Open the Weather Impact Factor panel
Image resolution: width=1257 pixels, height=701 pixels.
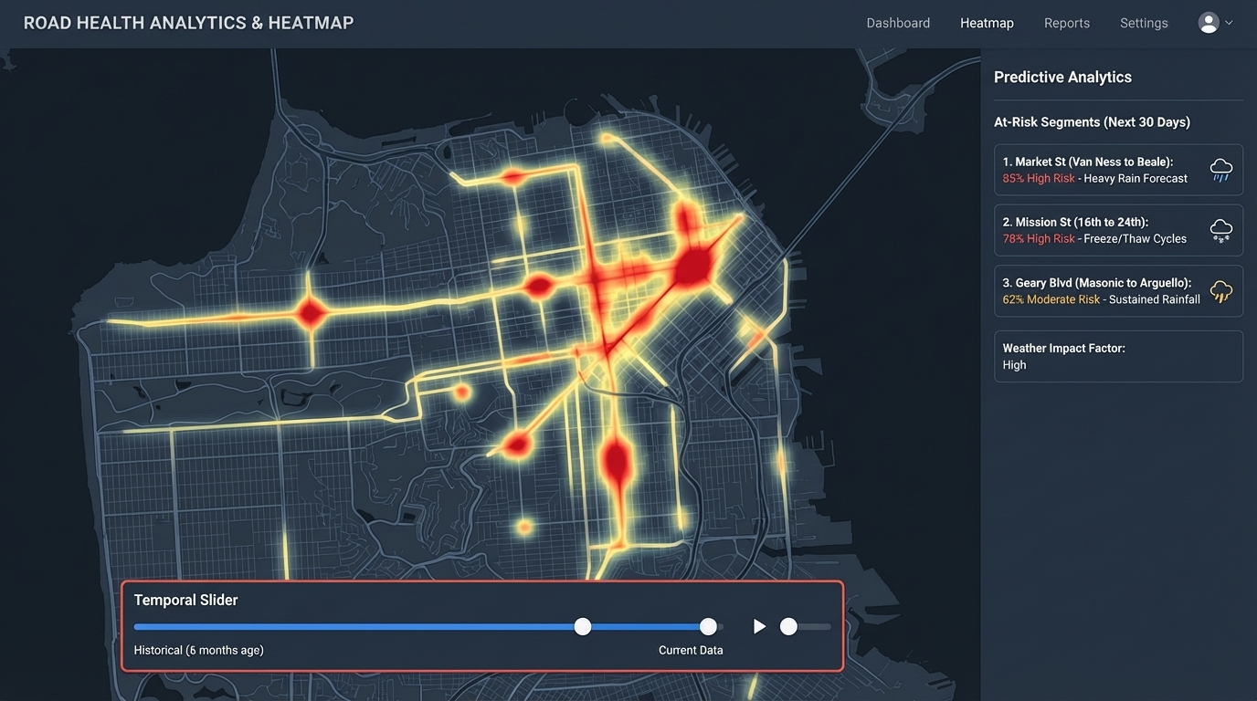[x=1118, y=356]
